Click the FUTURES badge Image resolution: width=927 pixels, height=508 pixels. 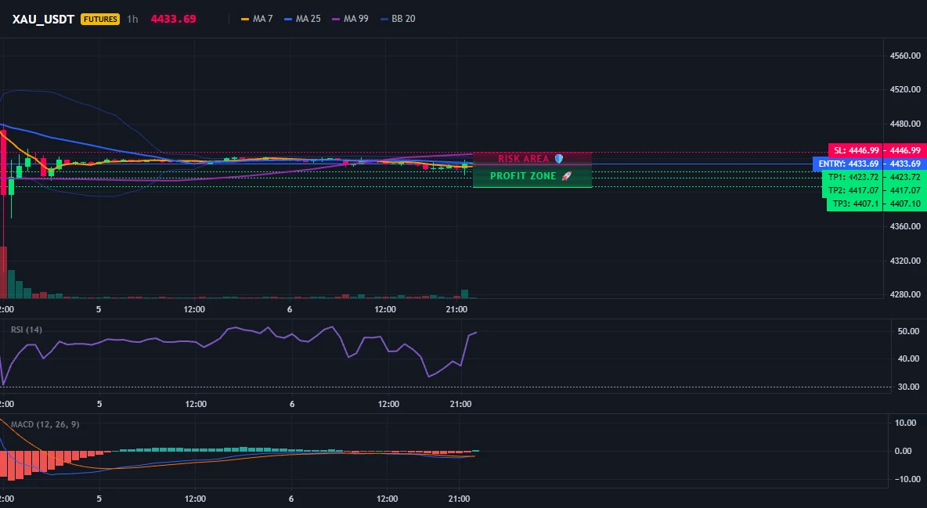[100, 19]
